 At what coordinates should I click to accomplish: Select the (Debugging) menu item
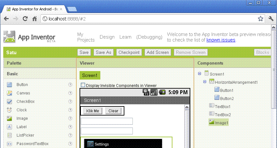click(x=149, y=37)
